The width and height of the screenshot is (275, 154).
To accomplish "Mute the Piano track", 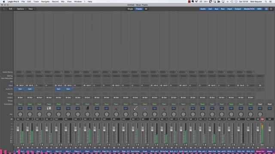I will (85, 148).
